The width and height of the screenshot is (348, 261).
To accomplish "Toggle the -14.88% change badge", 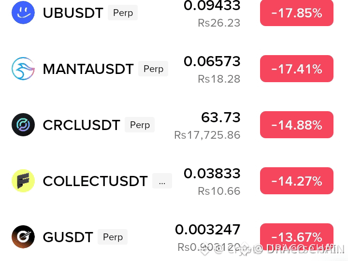I will (297, 125).
